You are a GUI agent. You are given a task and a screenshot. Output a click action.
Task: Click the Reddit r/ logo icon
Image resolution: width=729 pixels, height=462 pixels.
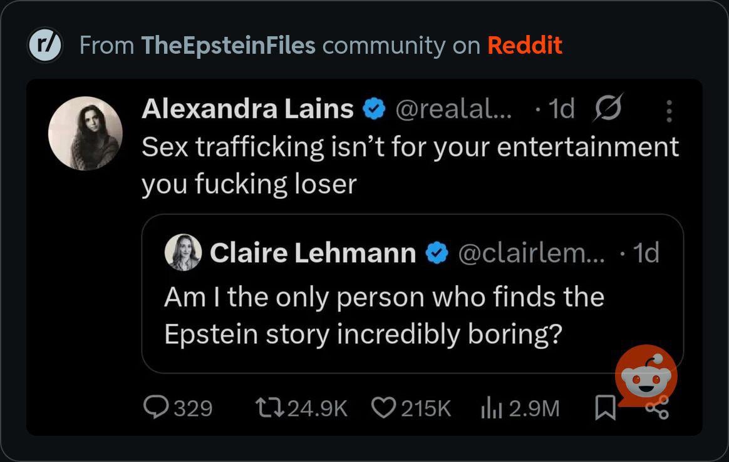(45, 46)
